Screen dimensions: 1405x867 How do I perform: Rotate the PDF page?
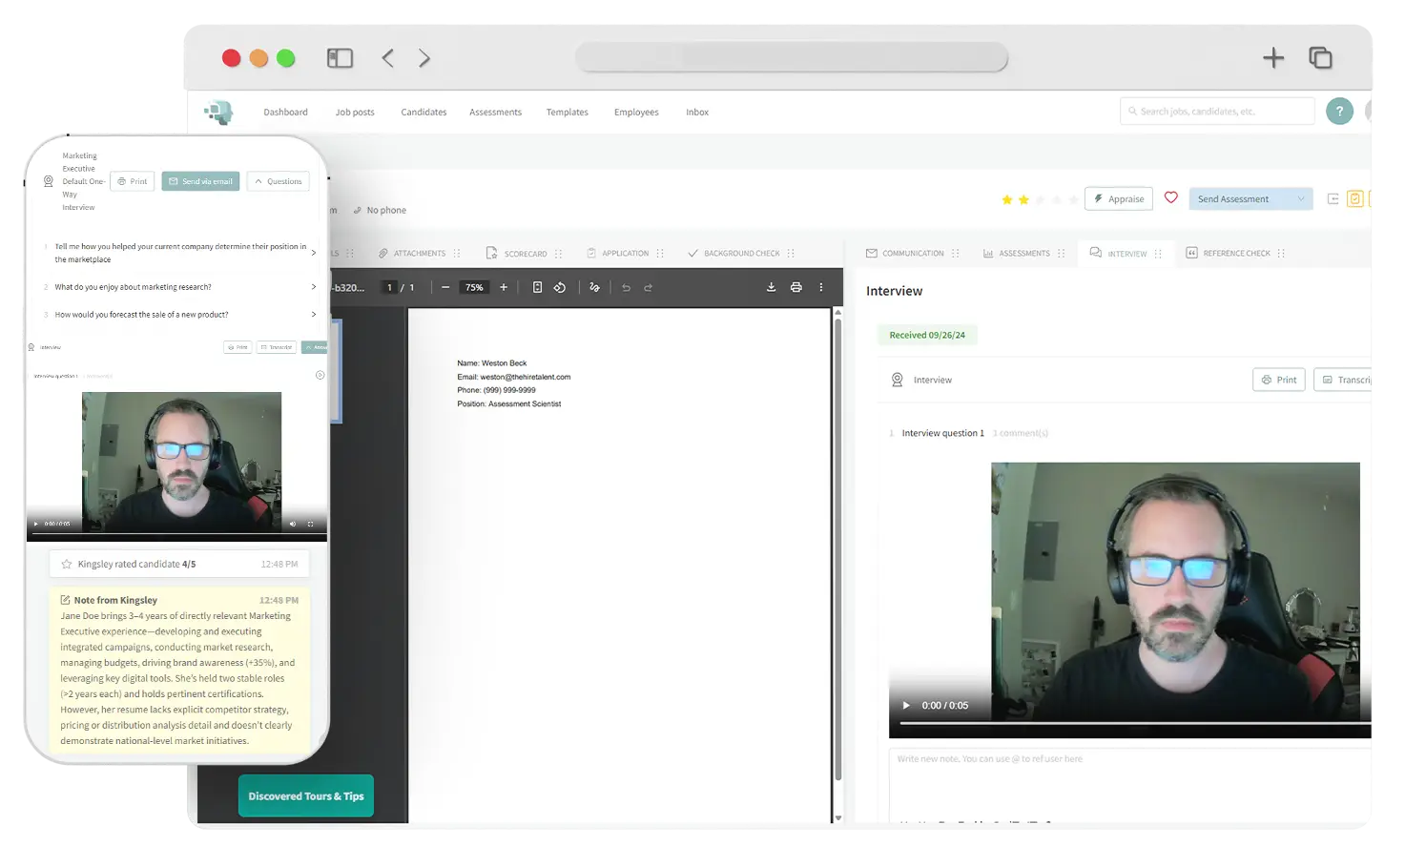[560, 287]
